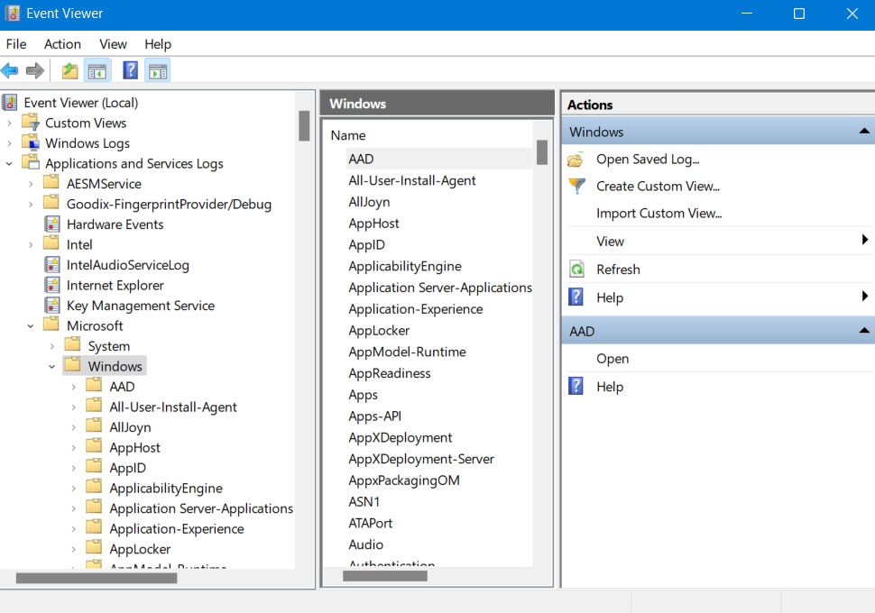Click the Windows list horizontal scrollbar thumb
The image size is (875, 613).
(385, 576)
